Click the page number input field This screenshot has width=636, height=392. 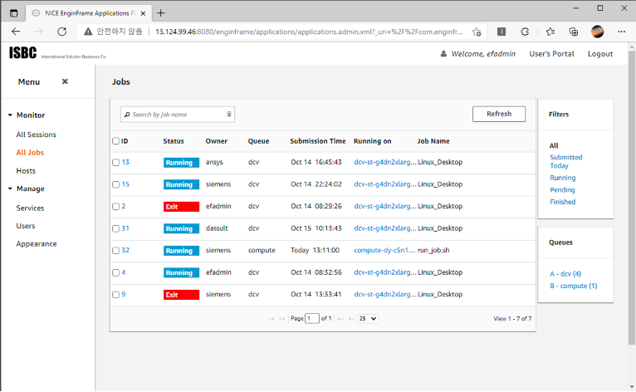[x=312, y=319]
